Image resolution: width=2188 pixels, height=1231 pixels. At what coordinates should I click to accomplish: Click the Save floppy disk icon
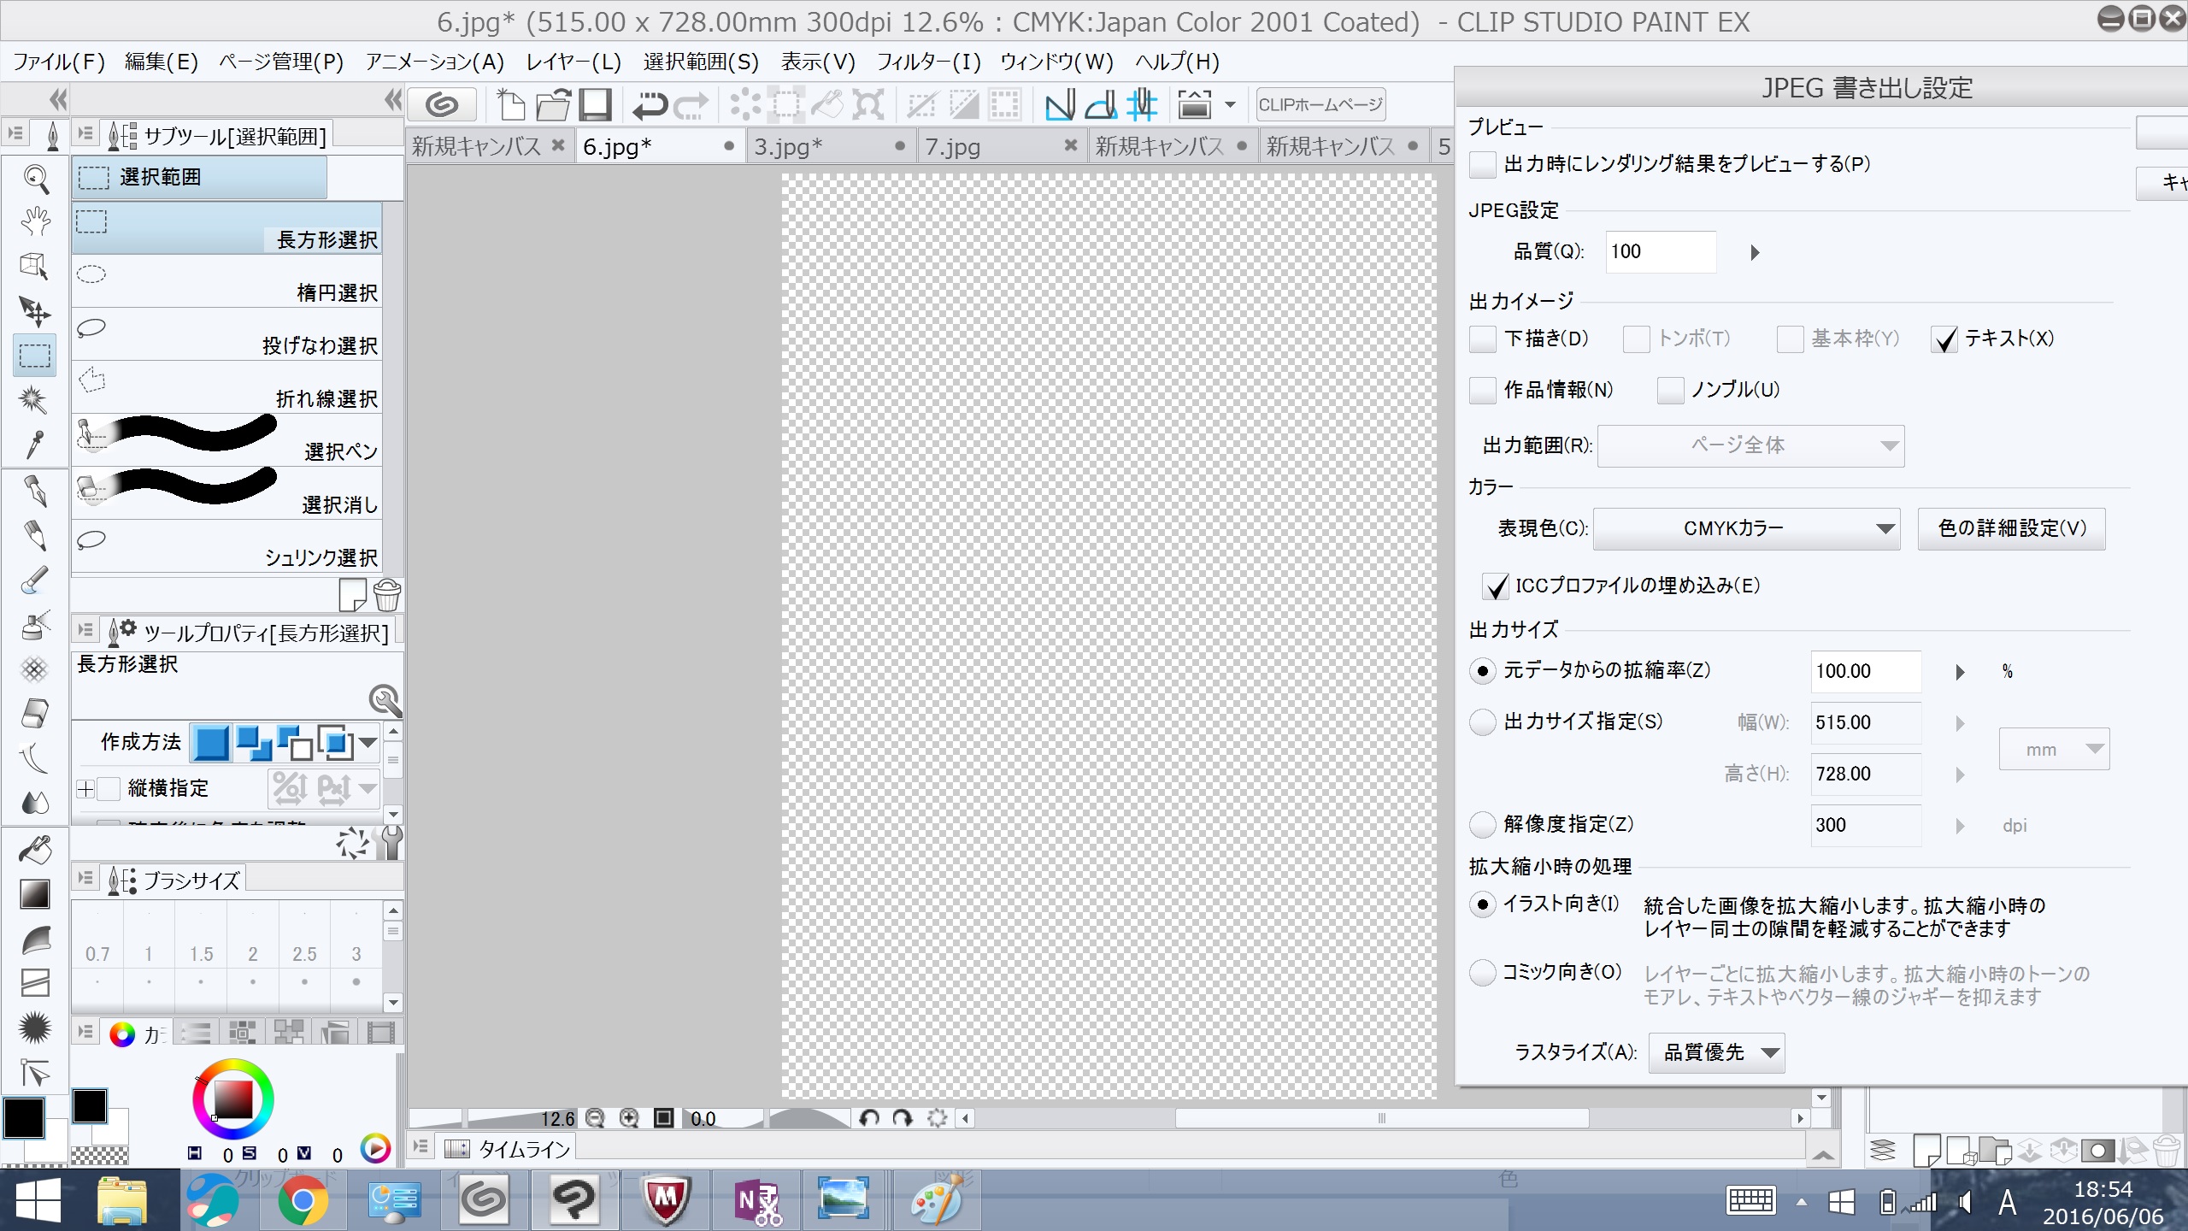click(595, 105)
